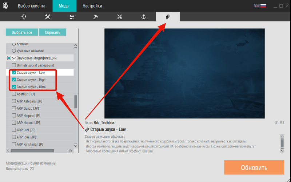Click mod list horizontal scroll right arrow

[71, 151]
